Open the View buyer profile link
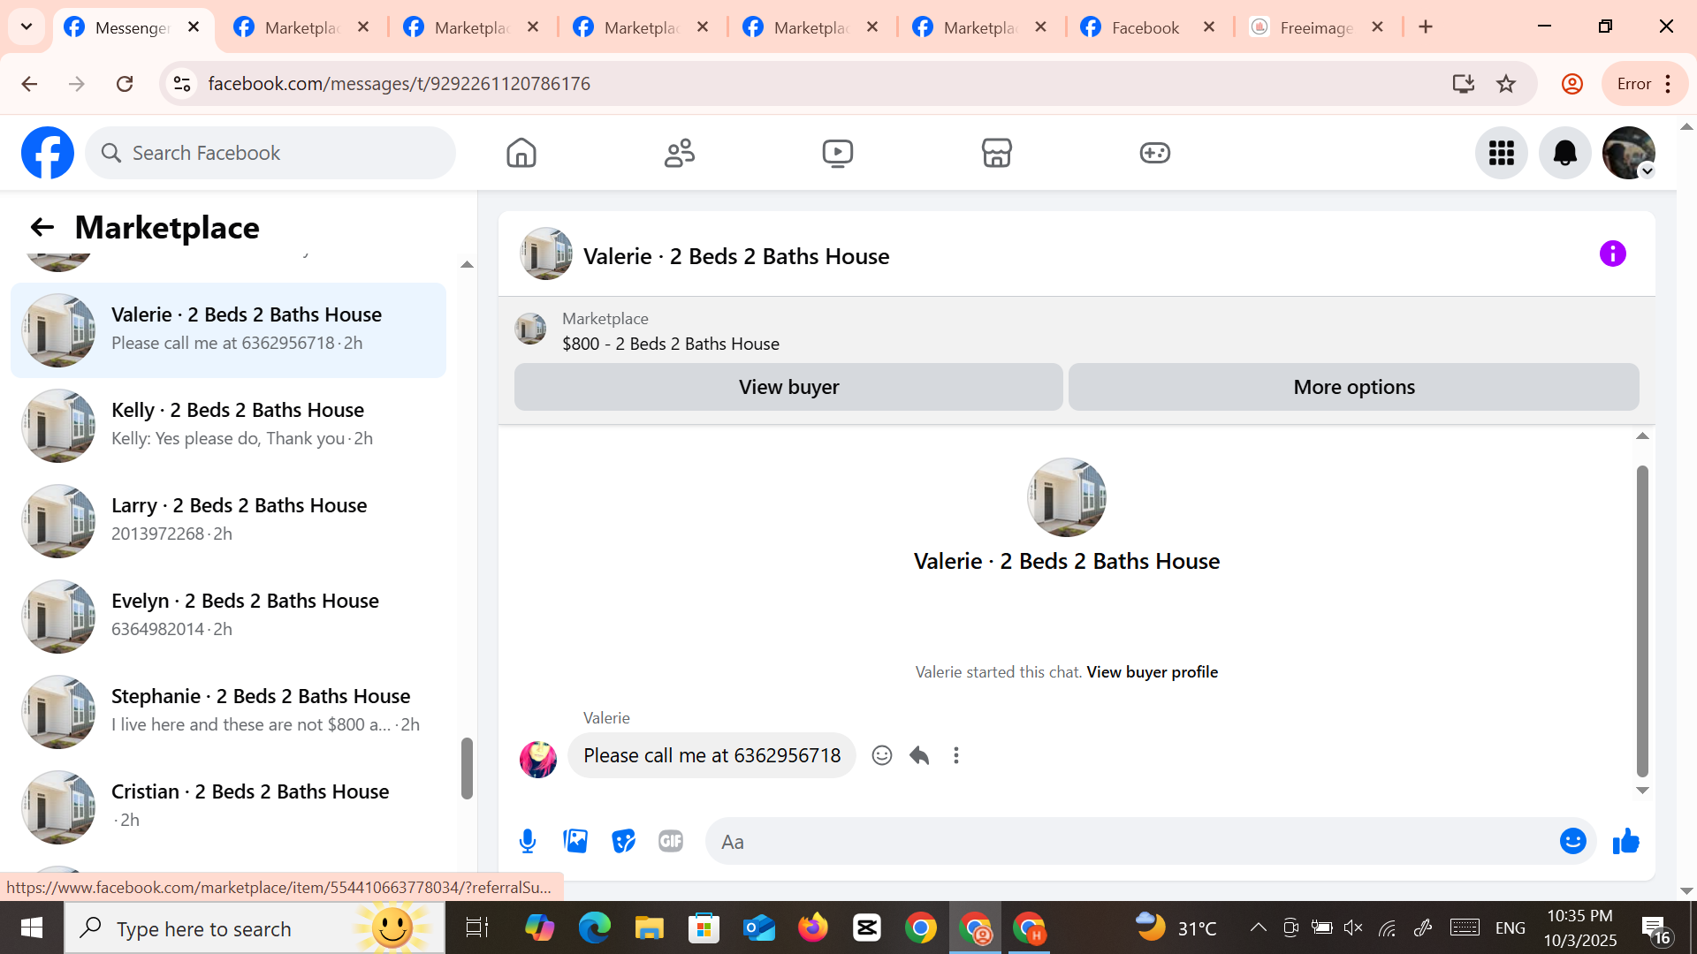The width and height of the screenshot is (1697, 954). pyautogui.click(x=1152, y=672)
